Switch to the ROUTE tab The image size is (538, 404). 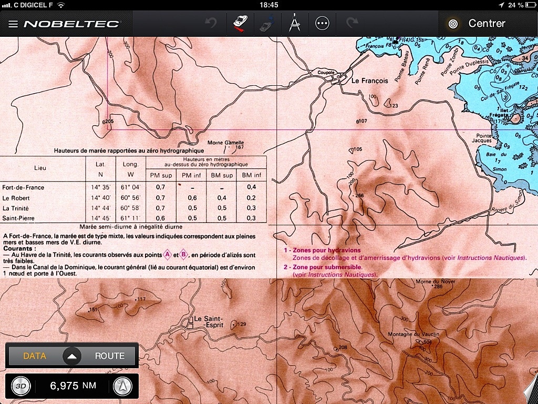110,356
